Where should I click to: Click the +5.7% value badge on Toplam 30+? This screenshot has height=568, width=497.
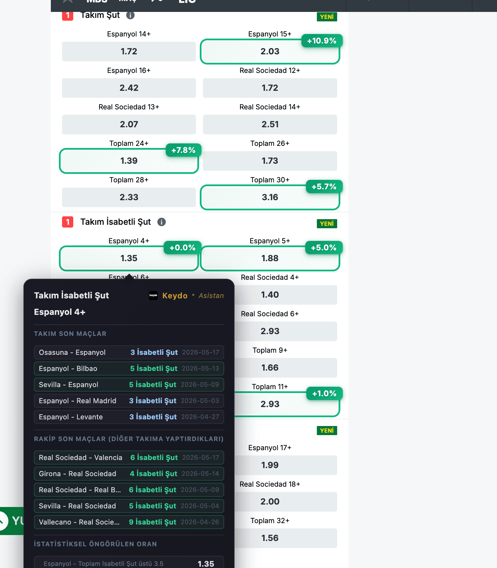pos(324,187)
